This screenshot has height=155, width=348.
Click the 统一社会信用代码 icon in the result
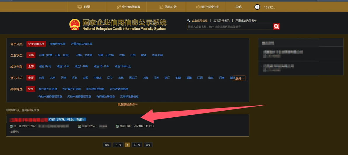click(x=11, y=126)
